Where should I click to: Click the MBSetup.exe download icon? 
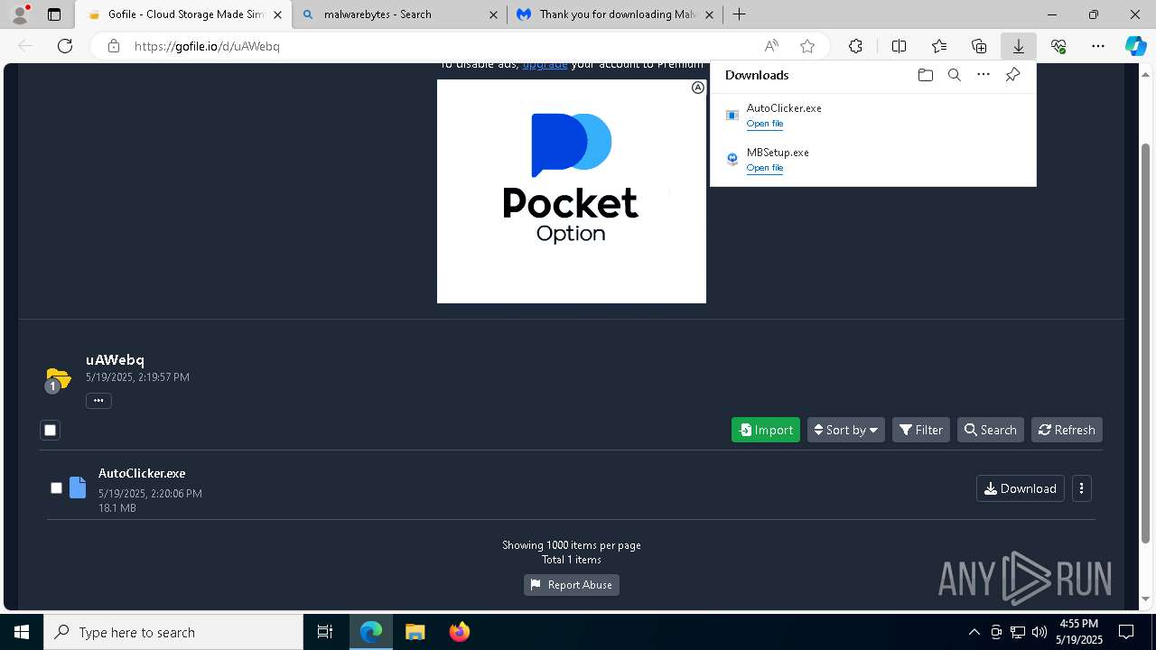coord(732,159)
